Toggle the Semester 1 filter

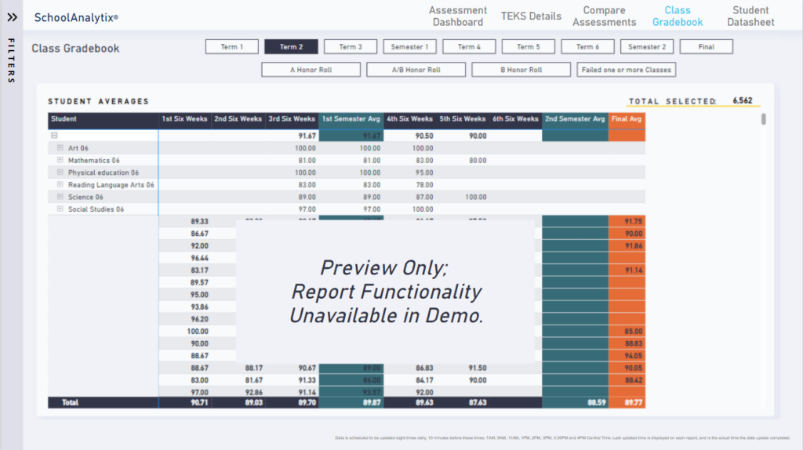click(409, 47)
